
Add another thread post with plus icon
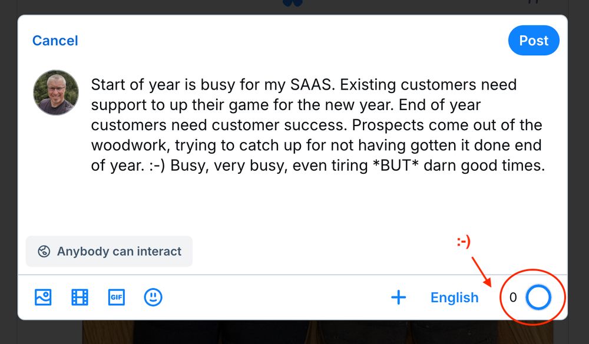(x=399, y=297)
